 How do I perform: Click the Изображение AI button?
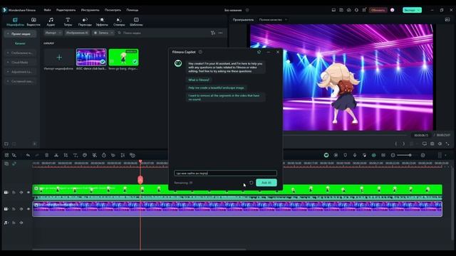[77, 33]
